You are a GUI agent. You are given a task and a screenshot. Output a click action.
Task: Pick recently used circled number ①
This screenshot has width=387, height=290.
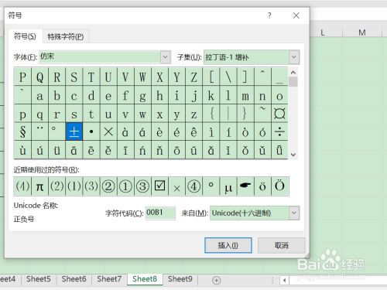pyautogui.click(x=125, y=186)
